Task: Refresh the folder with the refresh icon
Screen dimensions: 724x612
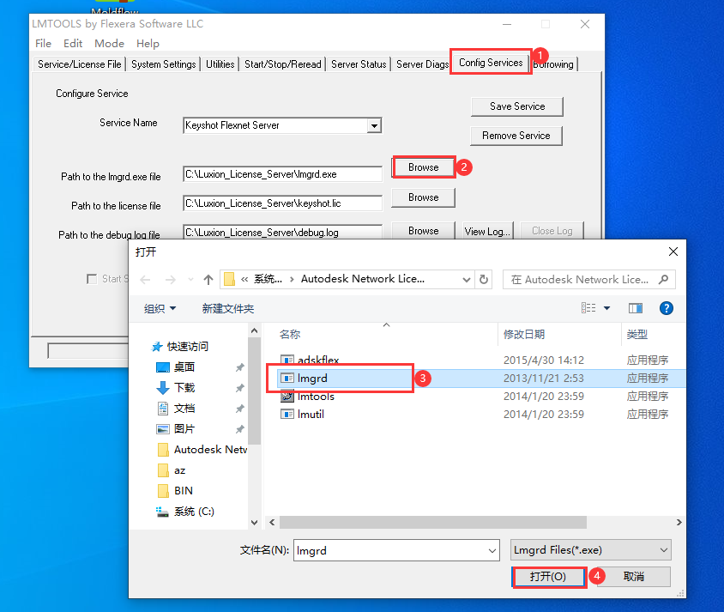Action: (485, 280)
